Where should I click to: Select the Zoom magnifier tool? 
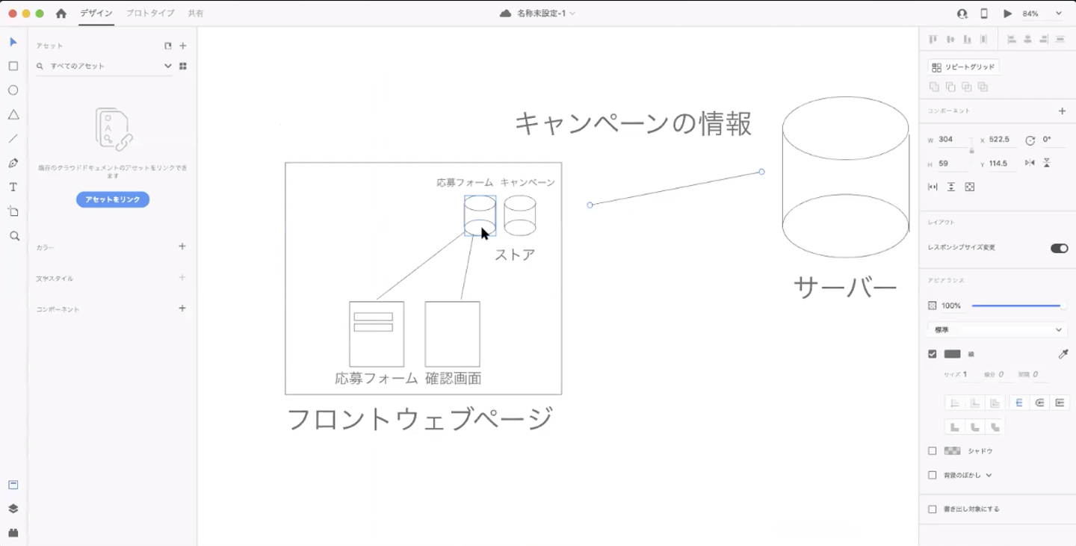pos(13,236)
